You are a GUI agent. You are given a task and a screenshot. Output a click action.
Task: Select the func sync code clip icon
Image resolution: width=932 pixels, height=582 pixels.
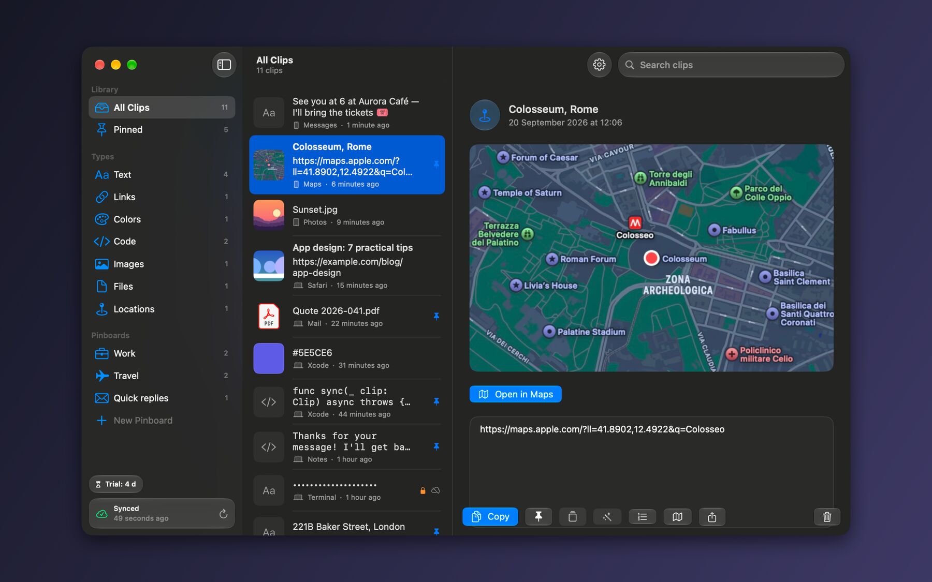pos(269,402)
